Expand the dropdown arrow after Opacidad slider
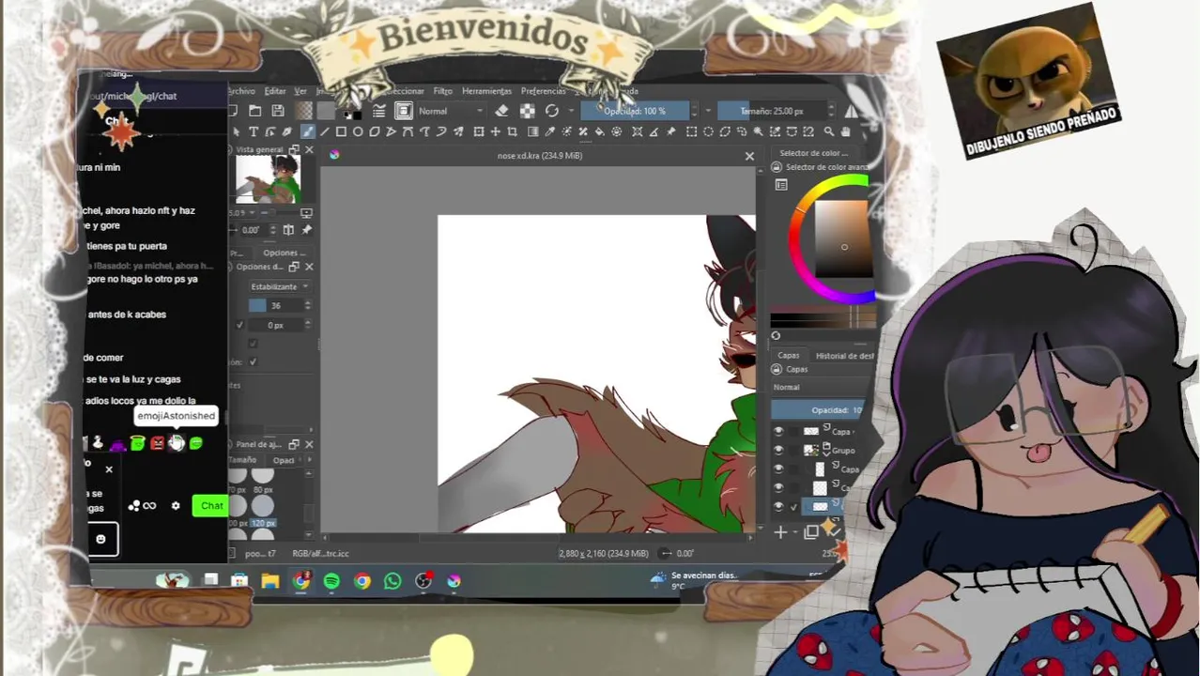 pyautogui.click(x=707, y=111)
